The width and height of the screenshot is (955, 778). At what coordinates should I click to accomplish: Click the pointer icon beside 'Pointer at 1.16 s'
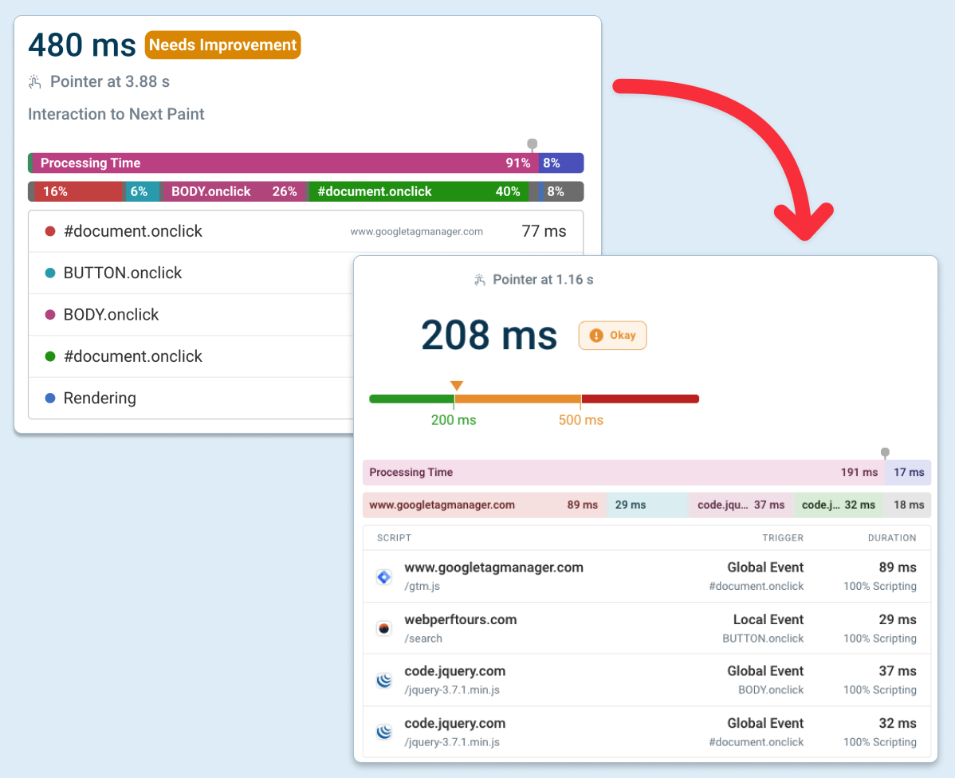479,280
